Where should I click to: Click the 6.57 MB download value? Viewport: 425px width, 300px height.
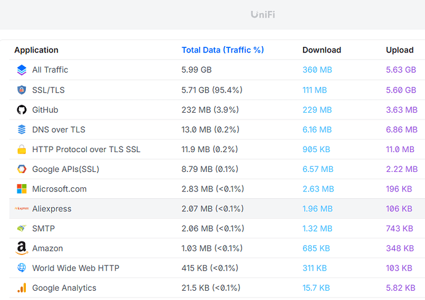click(x=318, y=169)
